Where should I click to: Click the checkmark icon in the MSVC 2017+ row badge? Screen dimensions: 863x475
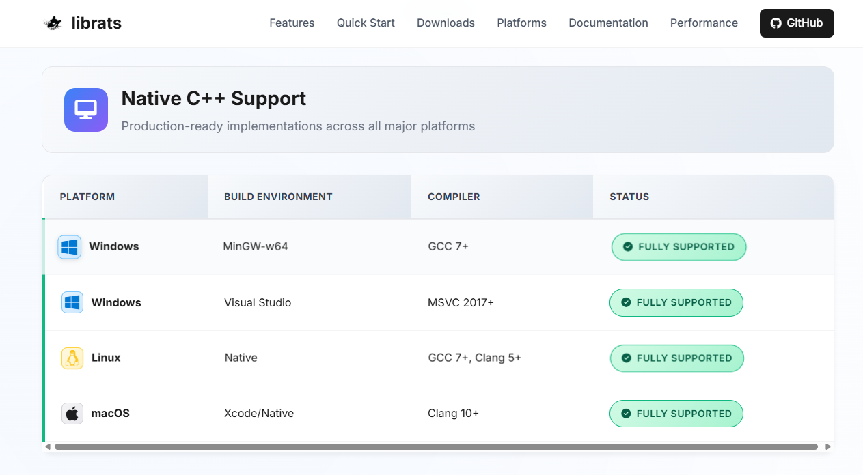tap(625, 302)
